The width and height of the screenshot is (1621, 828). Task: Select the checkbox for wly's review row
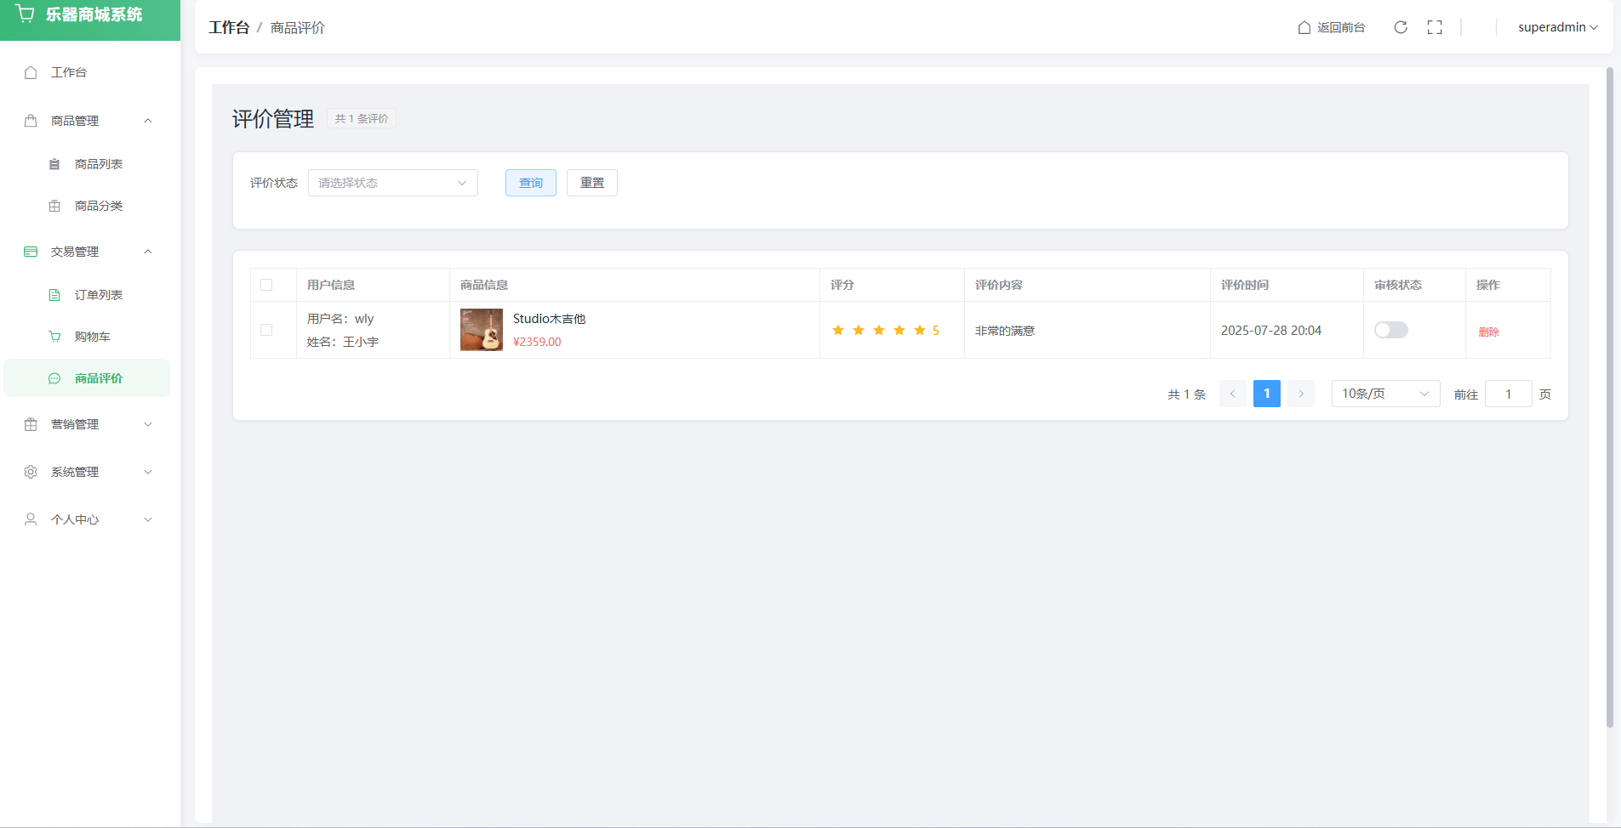coord(266,330)
